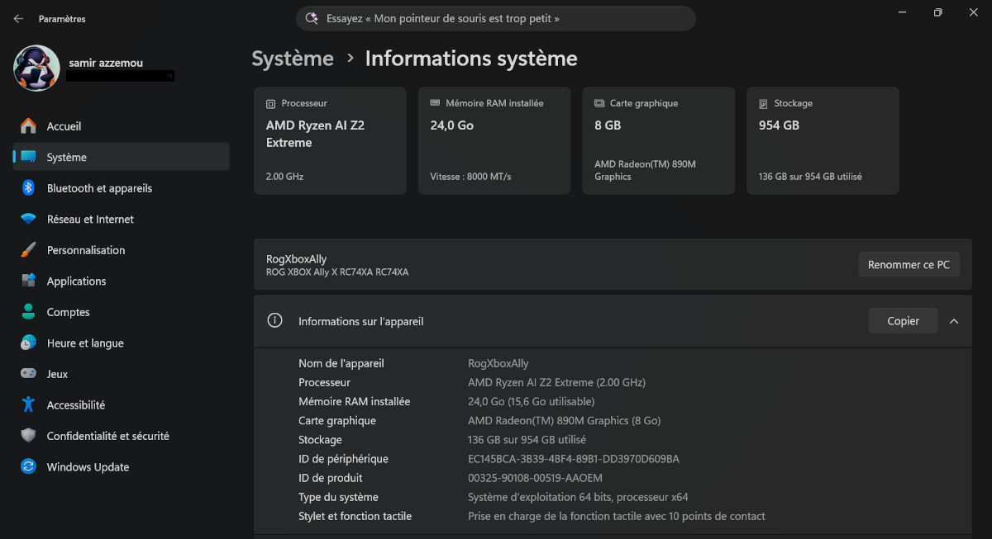Image resolution: width=992 pixels, height=539 pixels.
Task: Click the Type du système label
Action: (x=338, y=497)
